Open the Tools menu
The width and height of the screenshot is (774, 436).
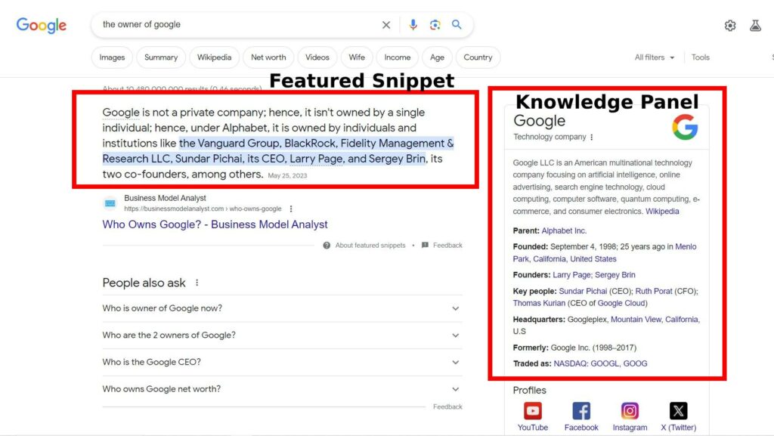coord(701,57)
